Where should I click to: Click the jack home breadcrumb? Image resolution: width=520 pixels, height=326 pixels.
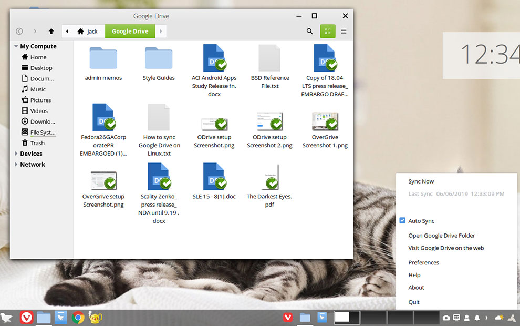click(88, 31)
